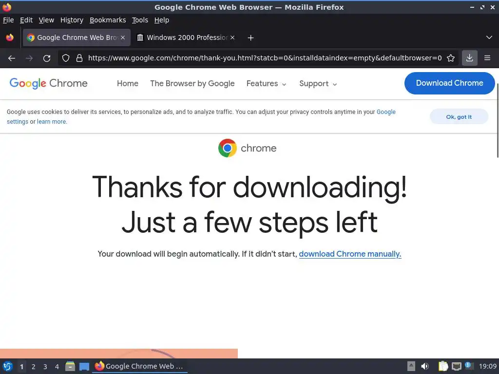Click the Download Chrome button
This screenshot has height=374, width=499.
click(x=449, y=83)
